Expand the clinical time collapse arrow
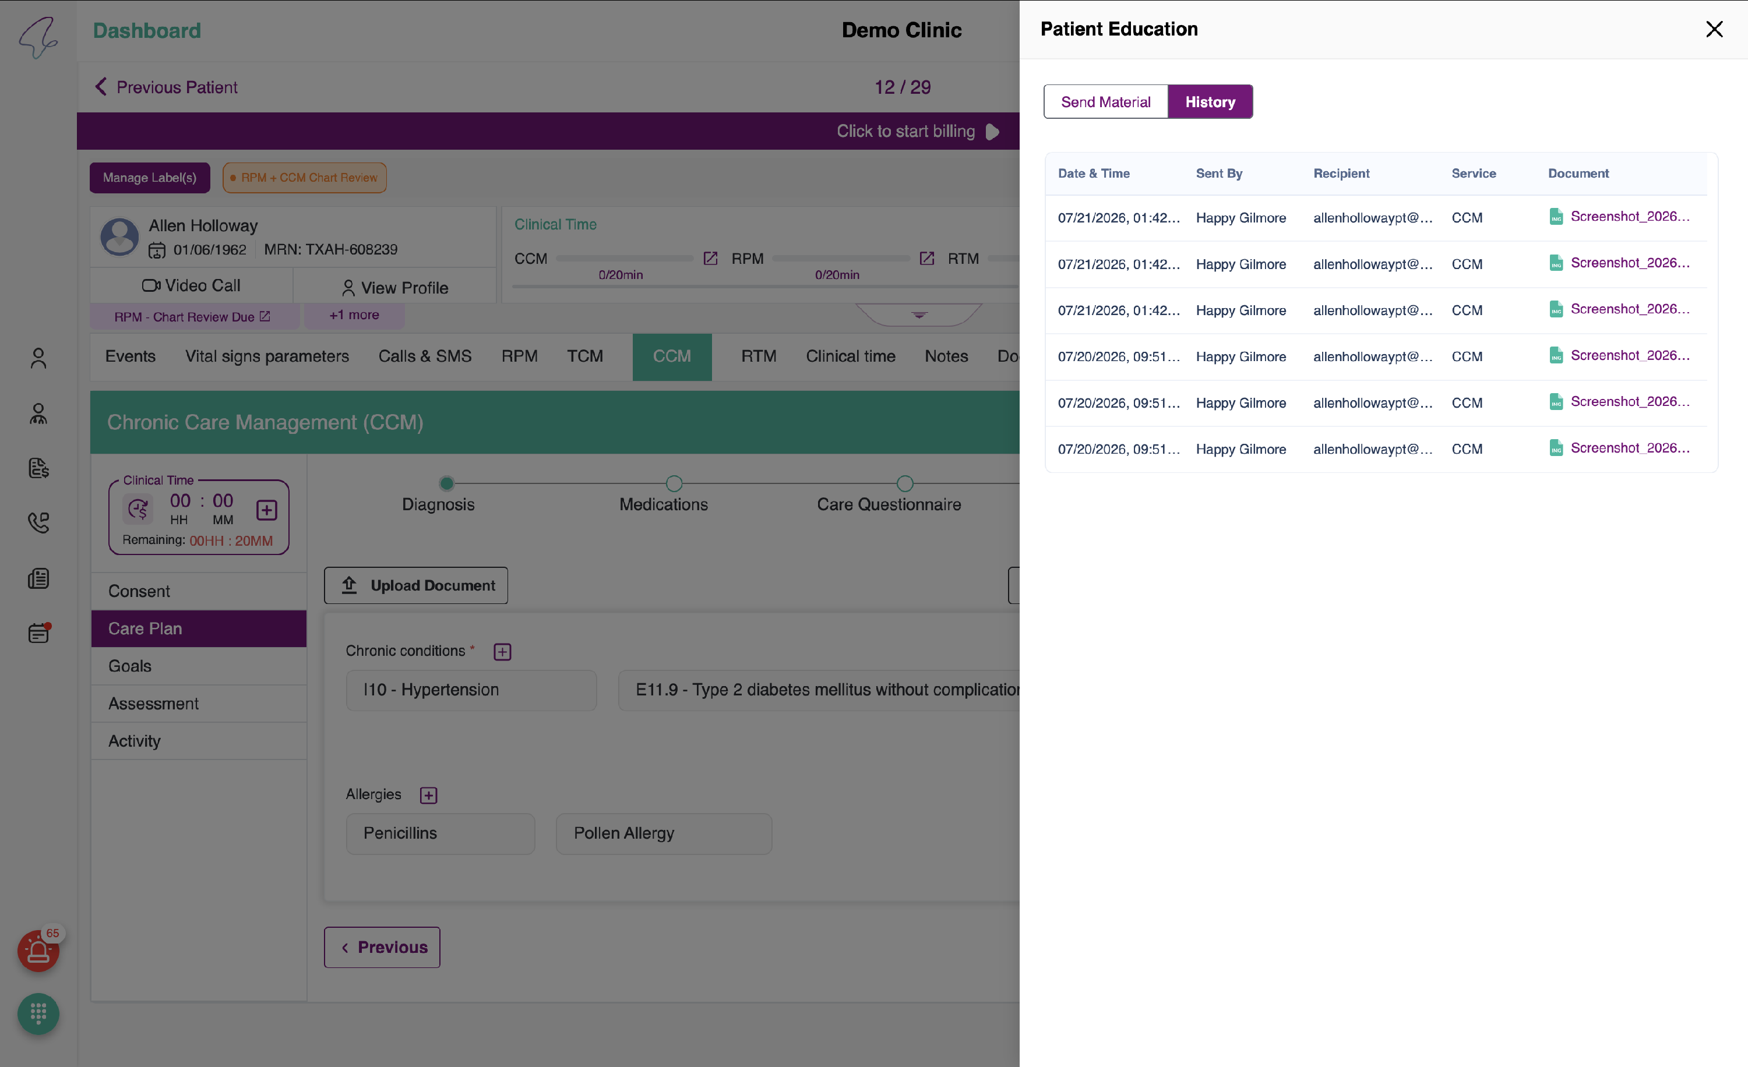Image resolution: width=1748 pixels, height=1067 pixels. pos(919,314)
